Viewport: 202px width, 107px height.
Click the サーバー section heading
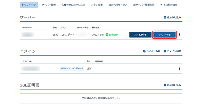pyautogui.click(x=28, y=17)
